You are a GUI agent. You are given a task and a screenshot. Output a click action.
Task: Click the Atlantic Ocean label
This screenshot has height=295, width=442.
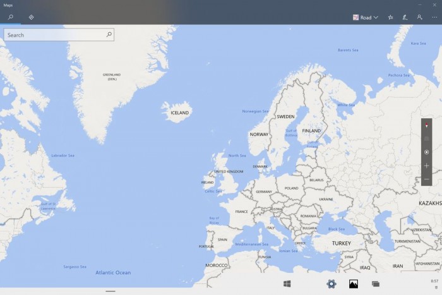[113, 272]
